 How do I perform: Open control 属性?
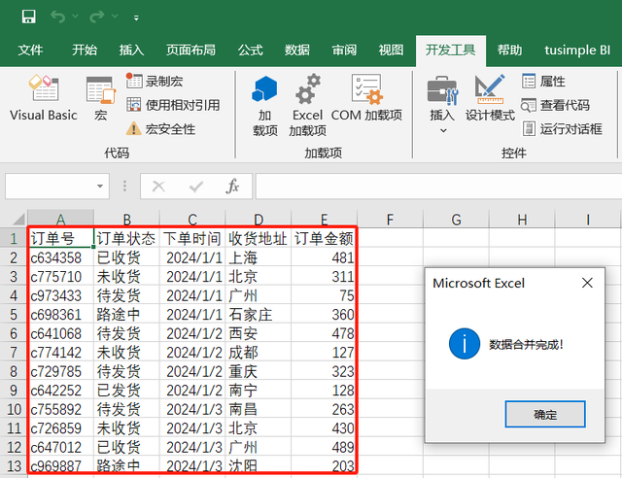(x=543, y=81)
